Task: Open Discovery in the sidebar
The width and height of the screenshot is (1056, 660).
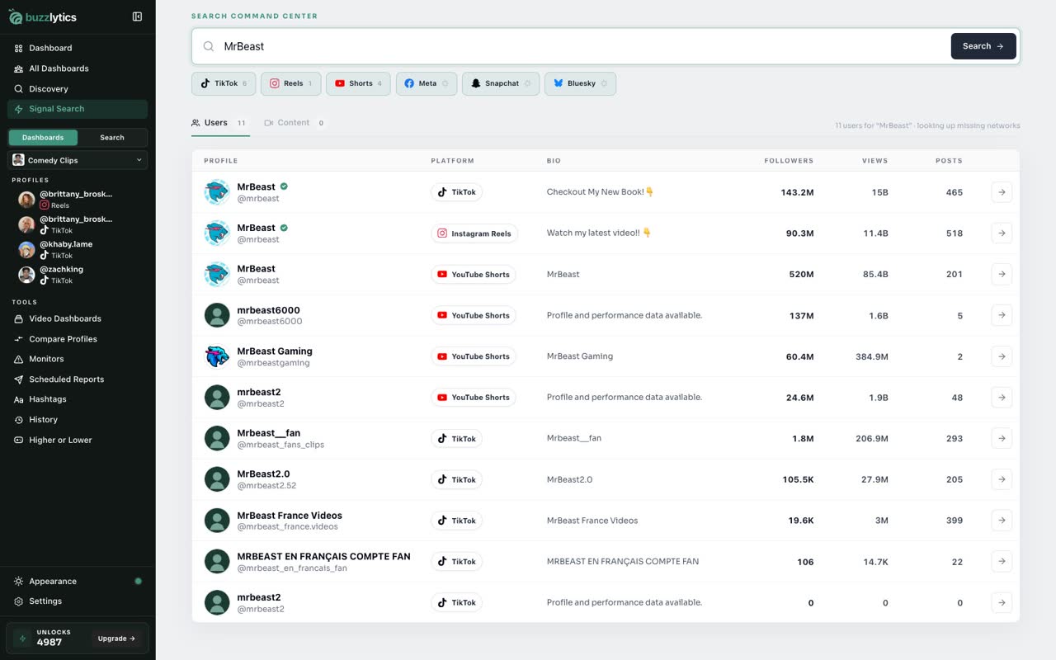Action: pos(78,88)
